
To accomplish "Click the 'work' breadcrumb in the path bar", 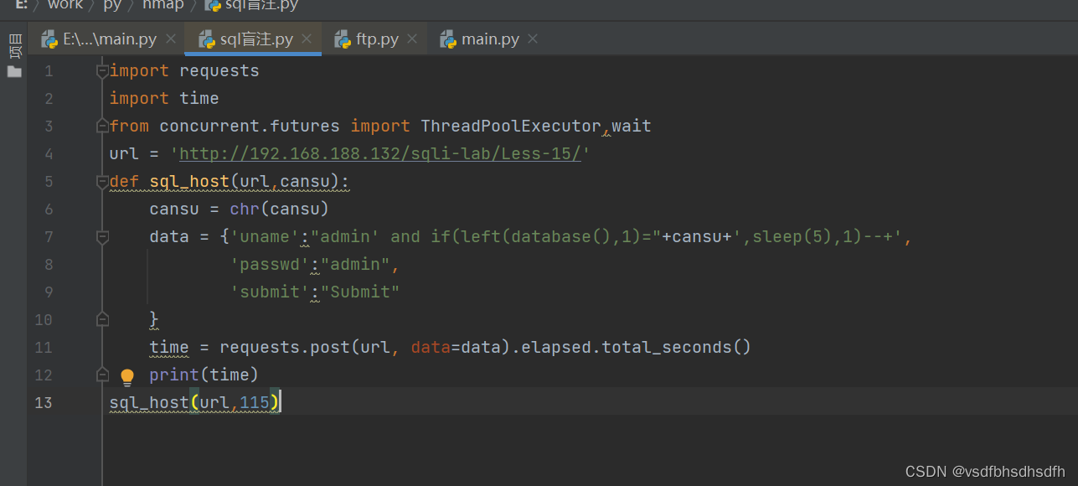I will point(64,5).
